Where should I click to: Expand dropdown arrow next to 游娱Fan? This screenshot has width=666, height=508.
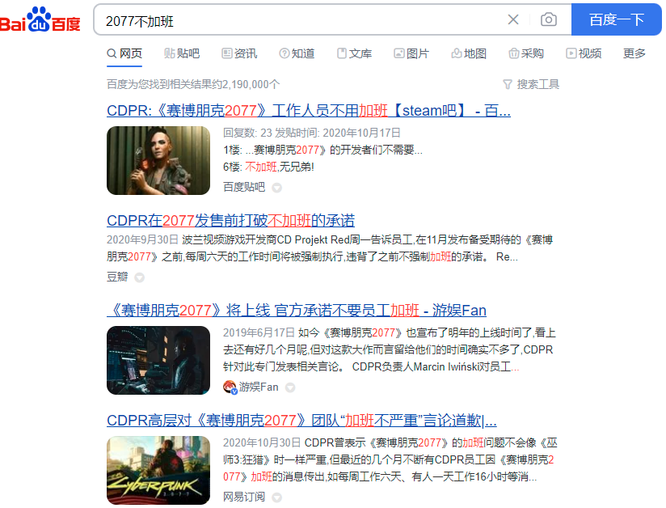coord(290,387)
